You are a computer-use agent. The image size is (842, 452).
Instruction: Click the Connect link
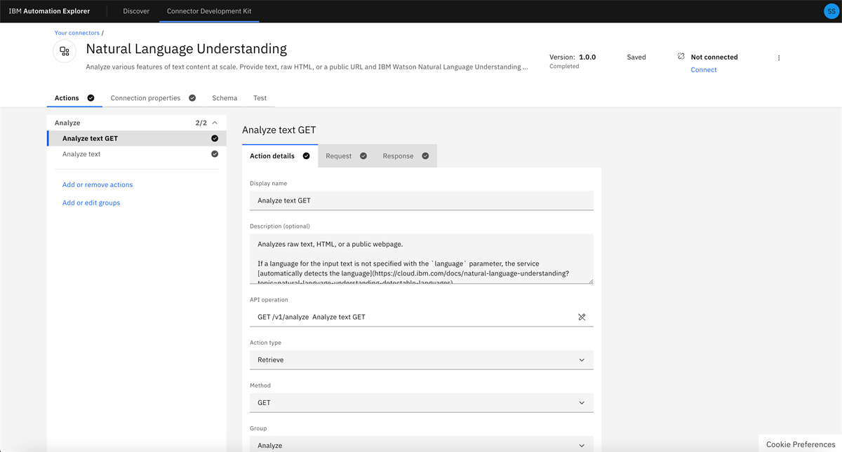704,70
